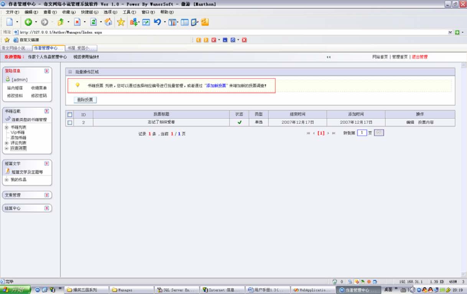
Task: Select Vip书籍 in the sidebar tree
Action: (18, 133)
